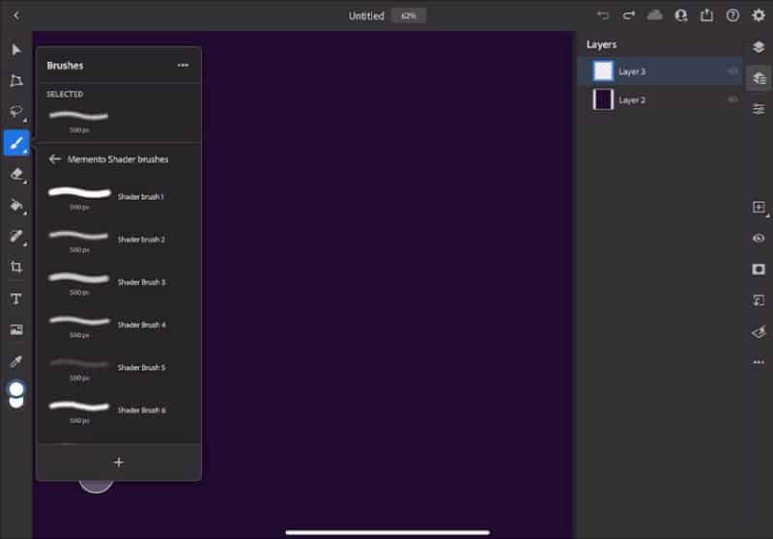Open the Share/Export menu

coord(706,15)
